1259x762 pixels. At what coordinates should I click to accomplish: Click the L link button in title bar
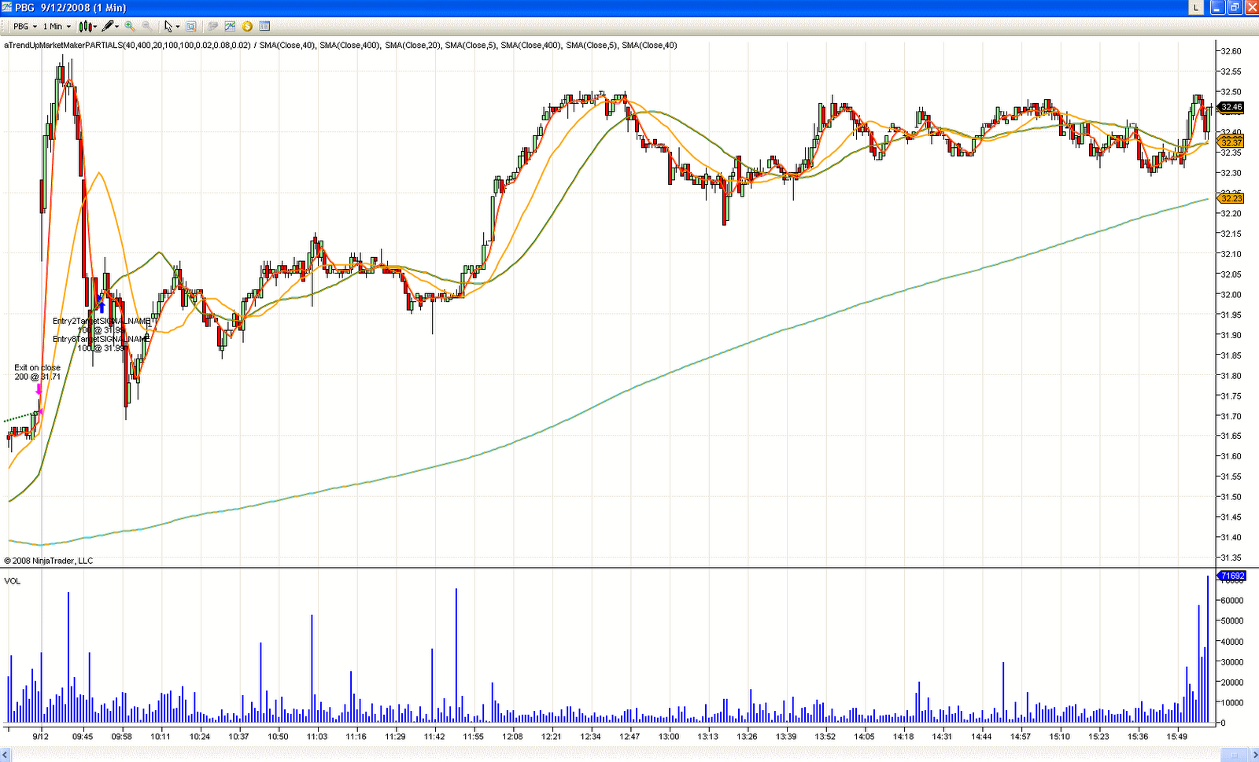click(1195, 7)
